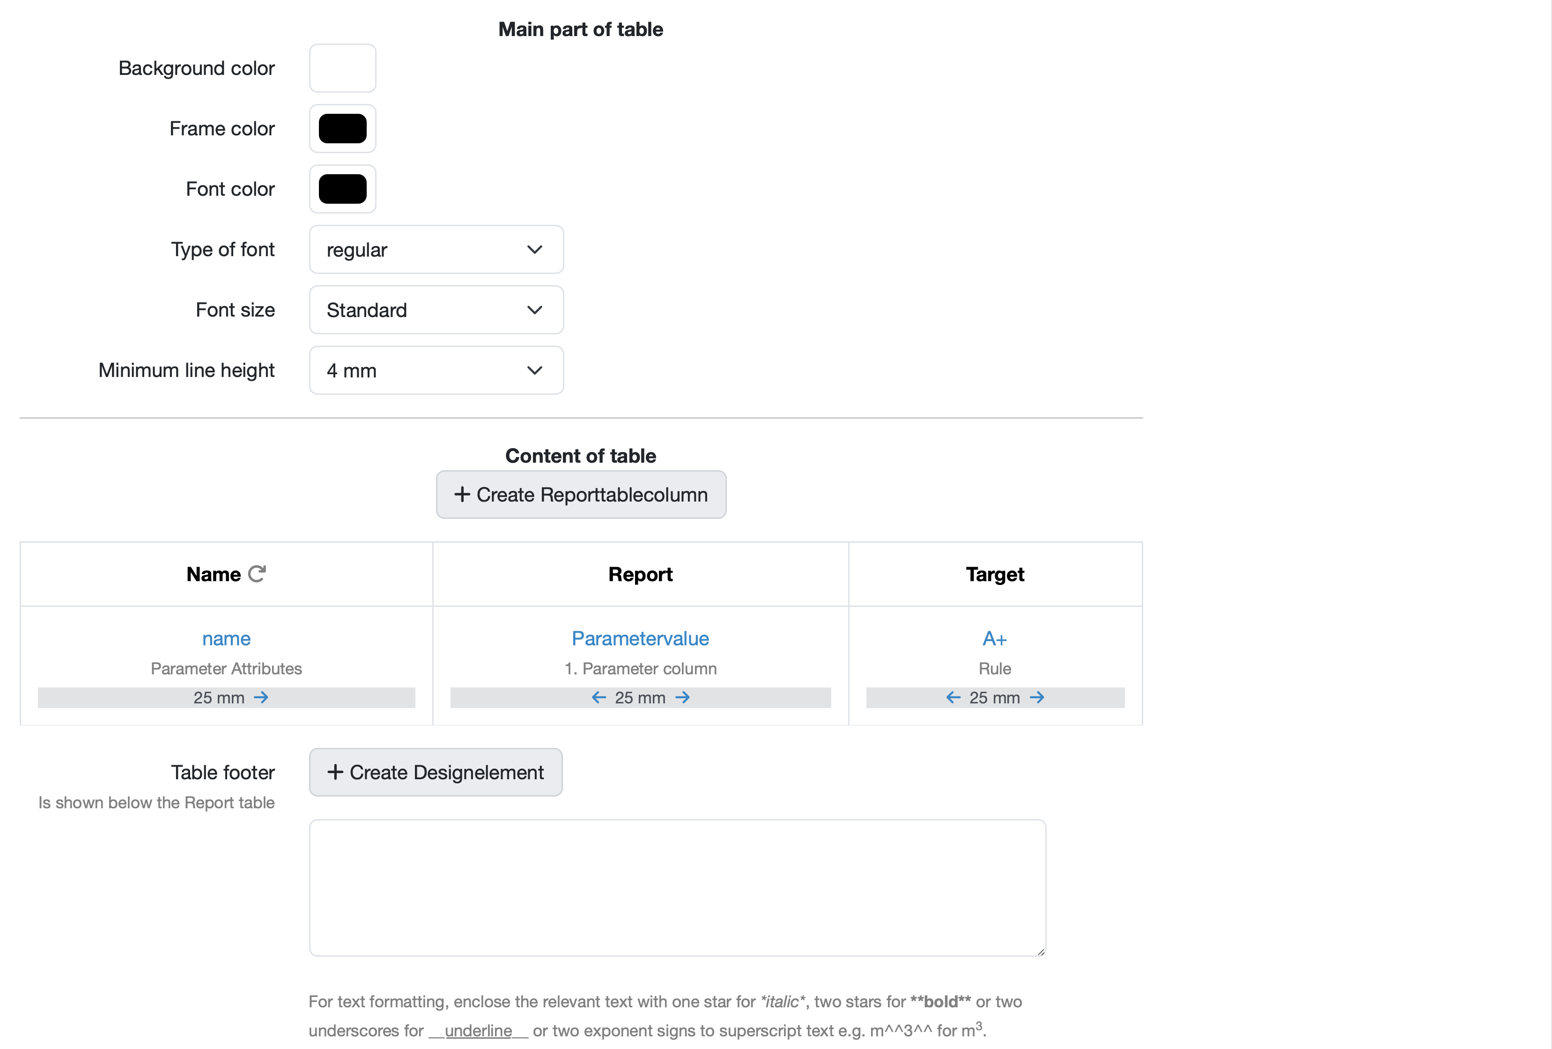Open the Type of font dropdown

436,250
